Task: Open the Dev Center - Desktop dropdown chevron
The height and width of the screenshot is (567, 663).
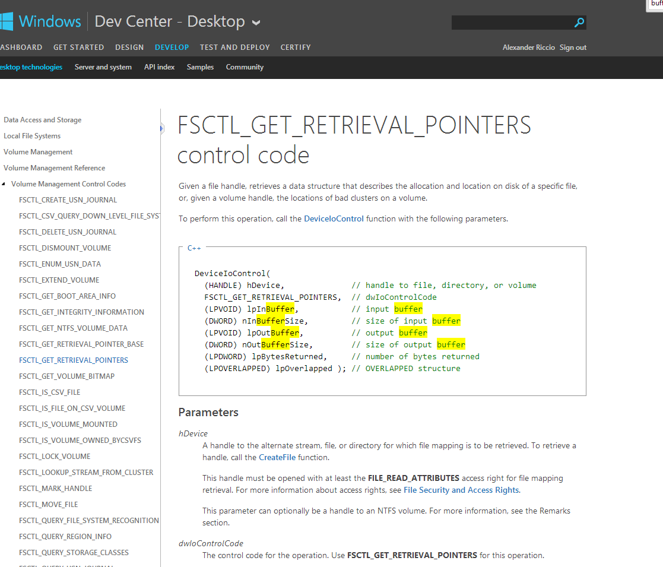Action: point(256,23)
